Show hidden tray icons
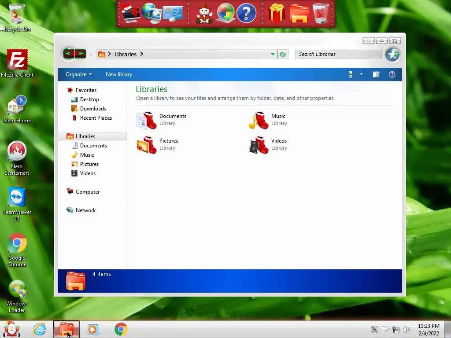Screen dimensions: 451x338 pyautogui.click(x=374, y=329)
